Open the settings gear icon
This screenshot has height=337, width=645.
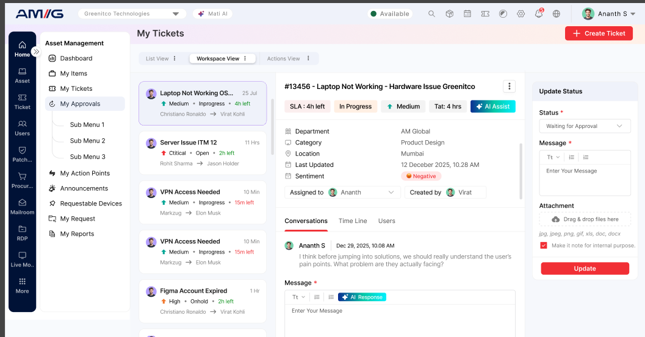521,13
